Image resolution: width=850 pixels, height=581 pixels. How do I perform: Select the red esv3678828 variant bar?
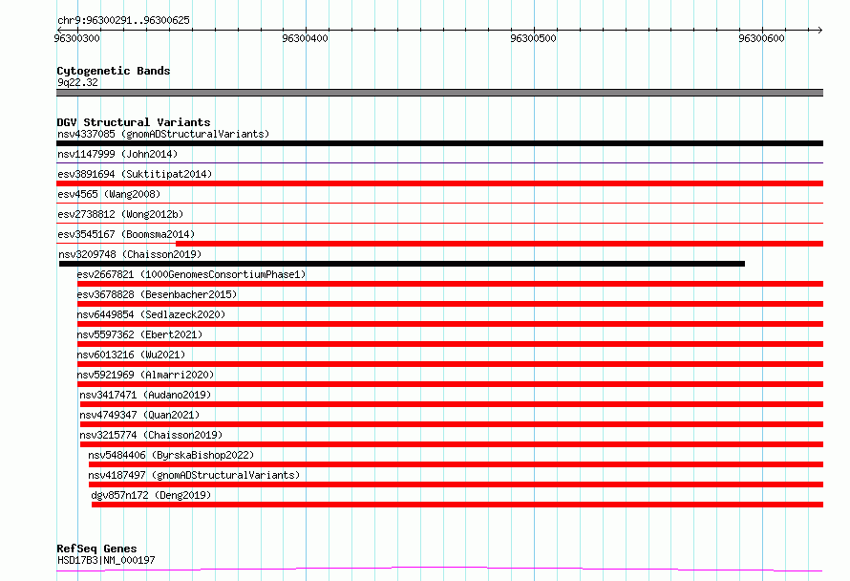pos(450,304)
